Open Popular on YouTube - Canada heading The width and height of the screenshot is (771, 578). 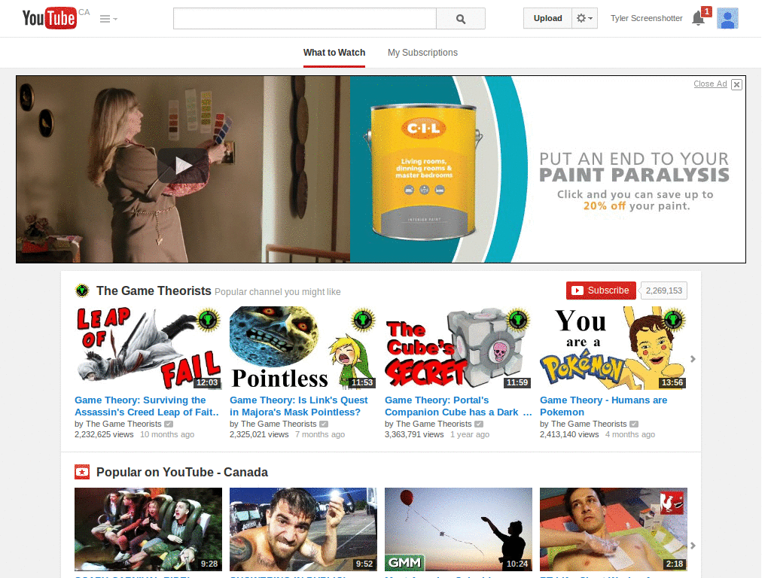pyautogui.click(x=182, y=473)
